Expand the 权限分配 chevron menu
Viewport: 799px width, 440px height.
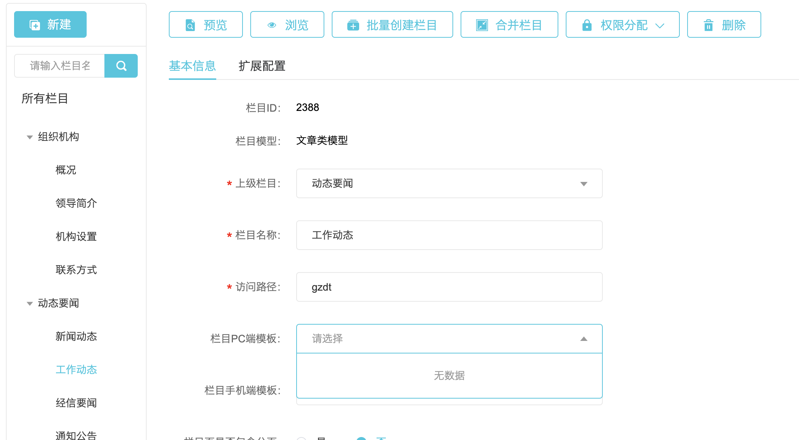tap(660, 26)
